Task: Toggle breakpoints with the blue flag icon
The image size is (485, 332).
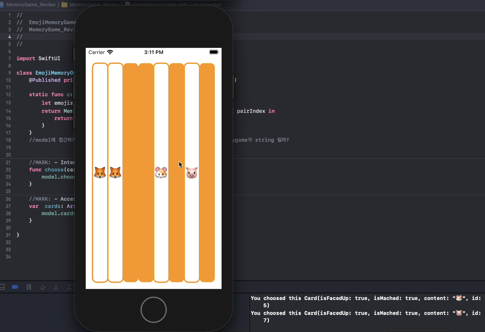Action: tap(15, 287)
